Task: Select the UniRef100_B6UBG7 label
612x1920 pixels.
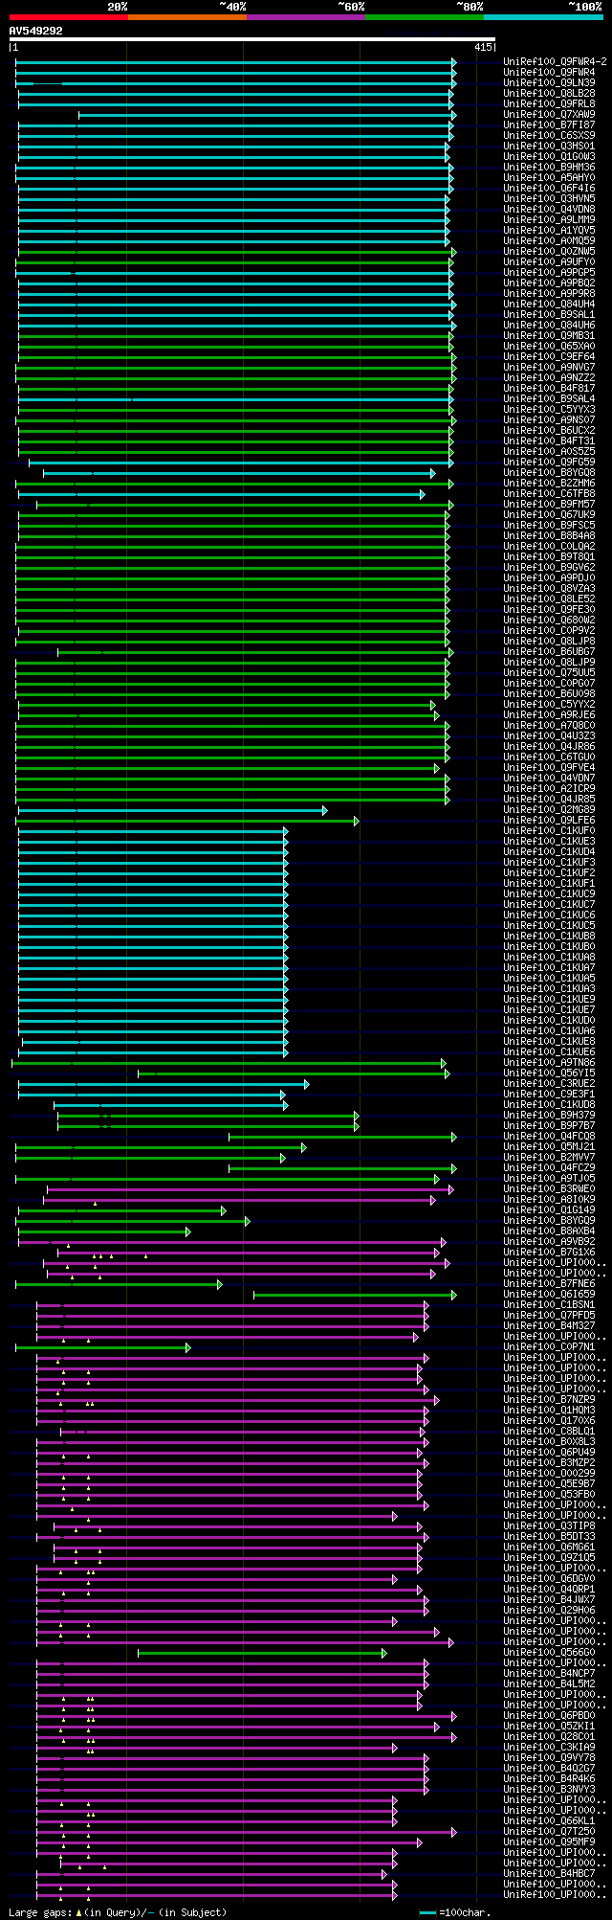Action: pos(550,651)
